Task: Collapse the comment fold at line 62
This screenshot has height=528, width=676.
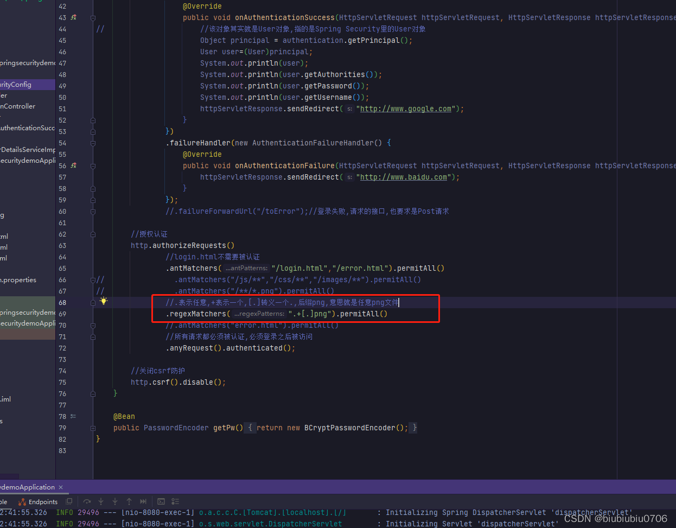Action: pyautogui.click(x=93, y=234)
